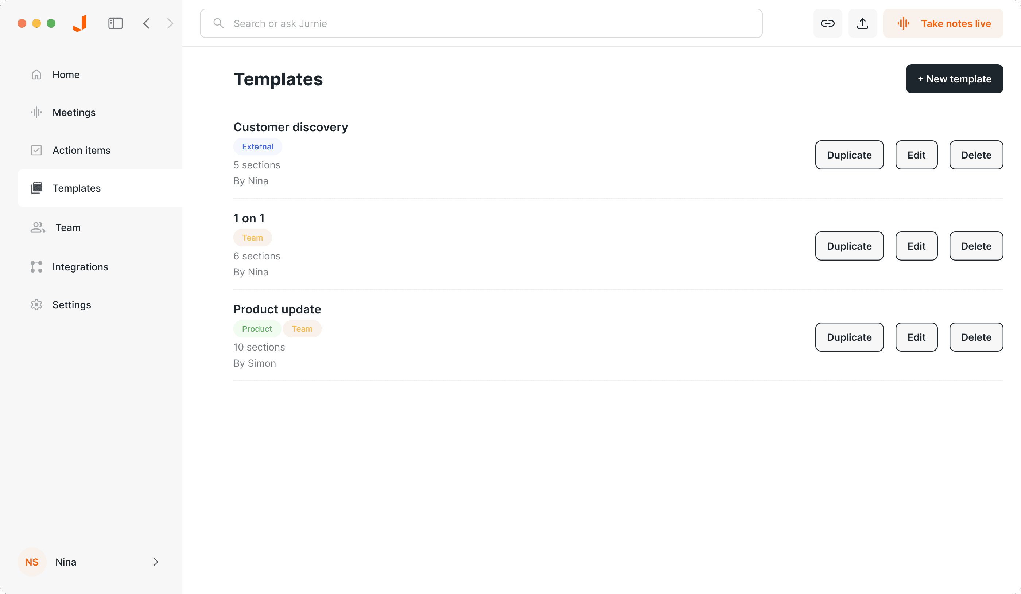Open the Home section via its house icon
1021x594 pixels.
pyautogui.click(x=36, y=74)
